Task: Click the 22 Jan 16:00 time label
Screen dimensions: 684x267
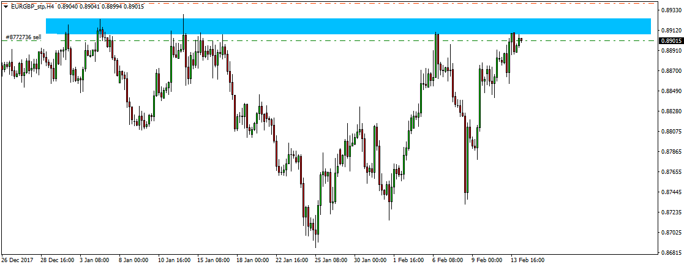Action: coord(293,260)
